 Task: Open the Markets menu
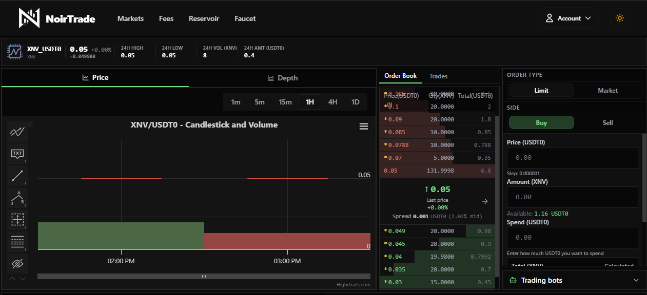130,18
